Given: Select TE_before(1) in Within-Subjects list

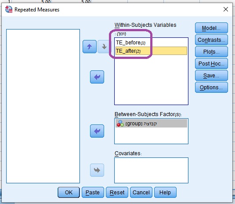Looking at the screenshot, I should [x=151, y=43].
